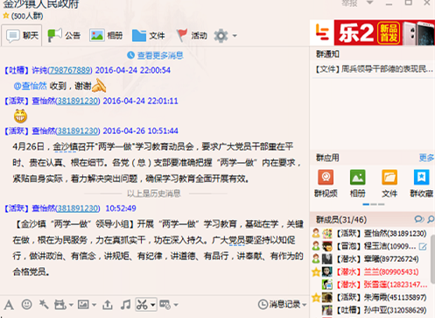
Task: Open group member chat bubble icon
Action: click(419, 219)
